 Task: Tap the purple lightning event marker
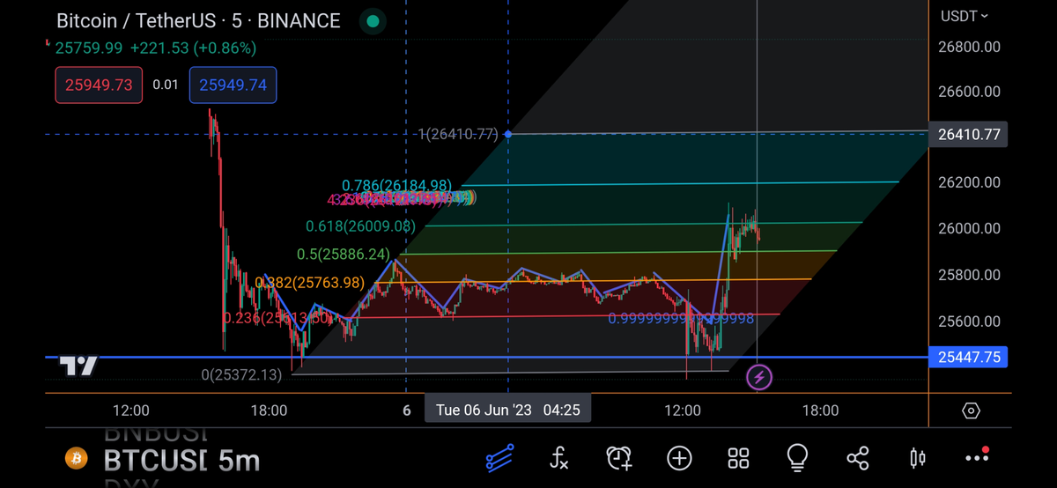759,378
